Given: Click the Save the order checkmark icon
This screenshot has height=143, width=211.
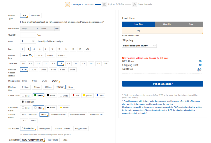Looking at the screenshot, I should (x=134, y=5).
